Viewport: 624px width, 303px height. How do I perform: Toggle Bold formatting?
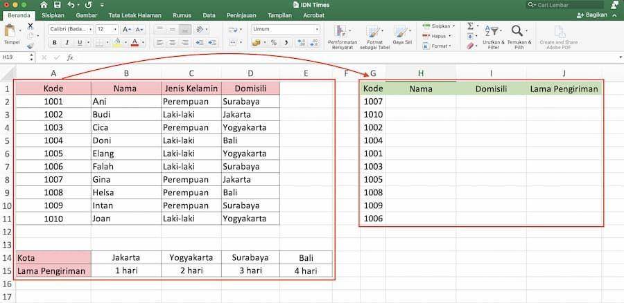coord(55,42)
